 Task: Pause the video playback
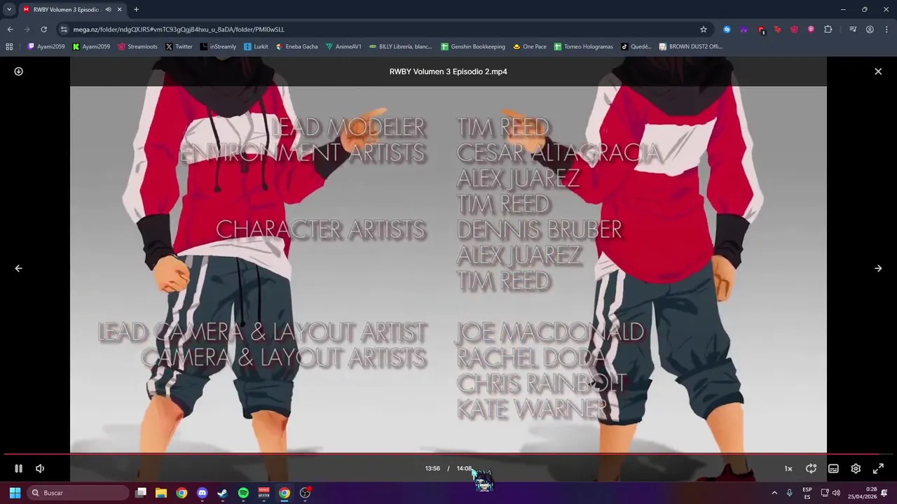point(19,469)
